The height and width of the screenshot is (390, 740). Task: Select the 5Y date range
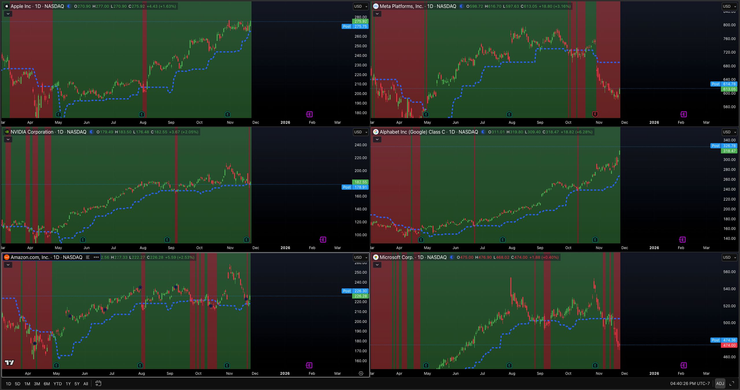coord(77,384)
